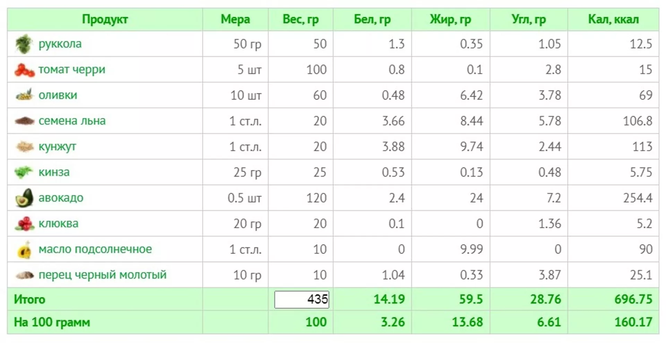
Task: Click the sesame seeds icon
Action: (24, 147)
